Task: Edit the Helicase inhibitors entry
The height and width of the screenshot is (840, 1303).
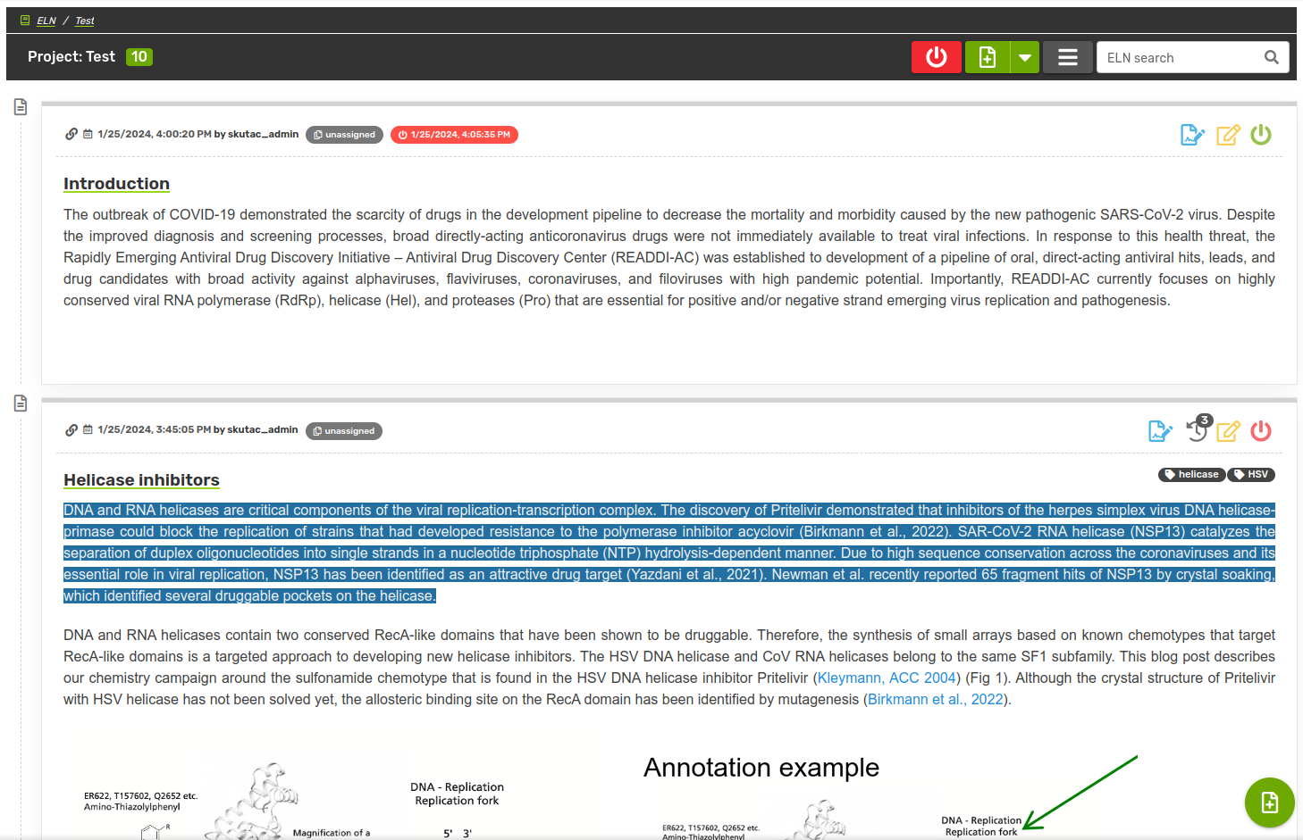Action: point(1228,431)
